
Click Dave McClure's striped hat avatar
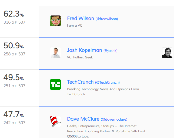55,121
